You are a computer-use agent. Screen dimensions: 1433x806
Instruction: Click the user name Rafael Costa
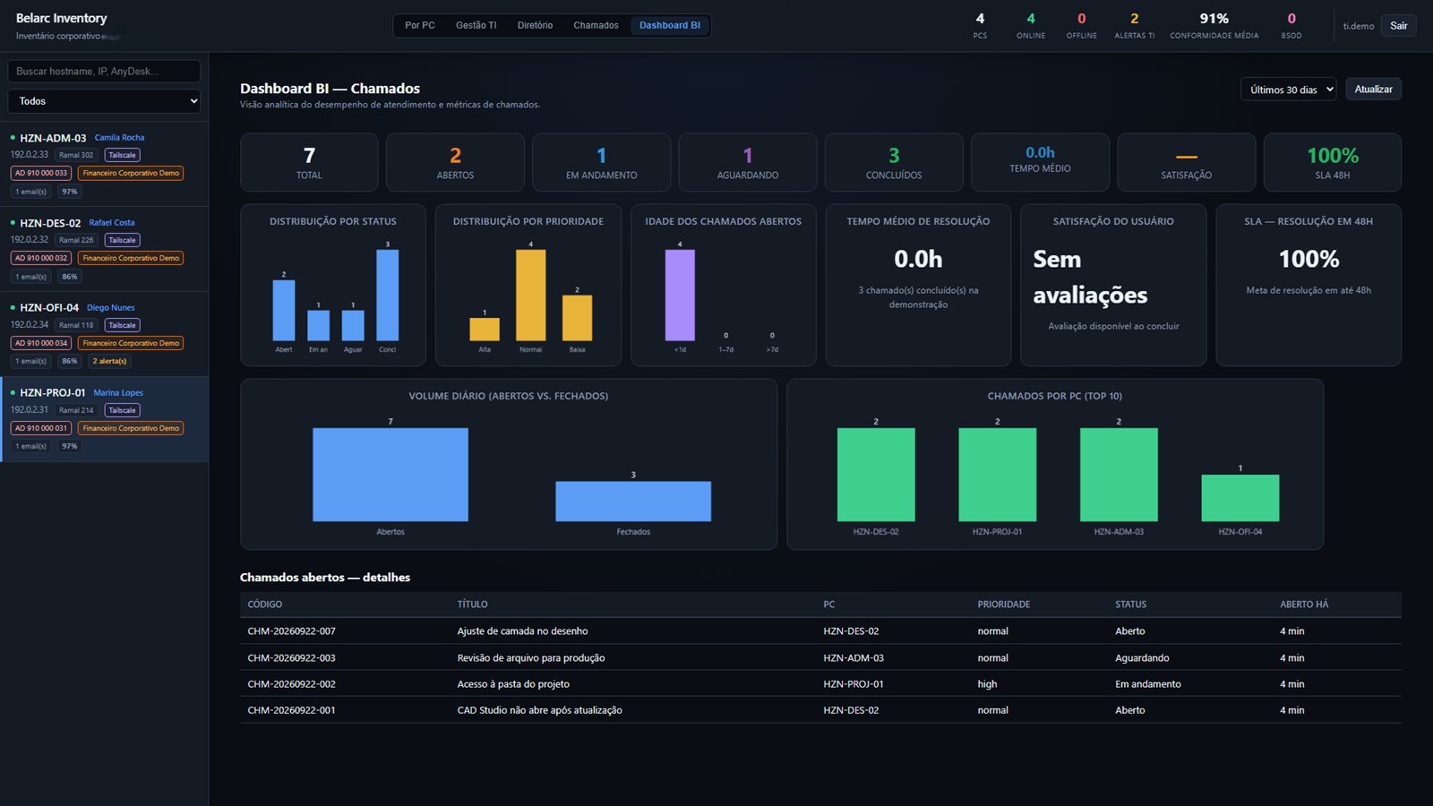click(x=112, y=223)
